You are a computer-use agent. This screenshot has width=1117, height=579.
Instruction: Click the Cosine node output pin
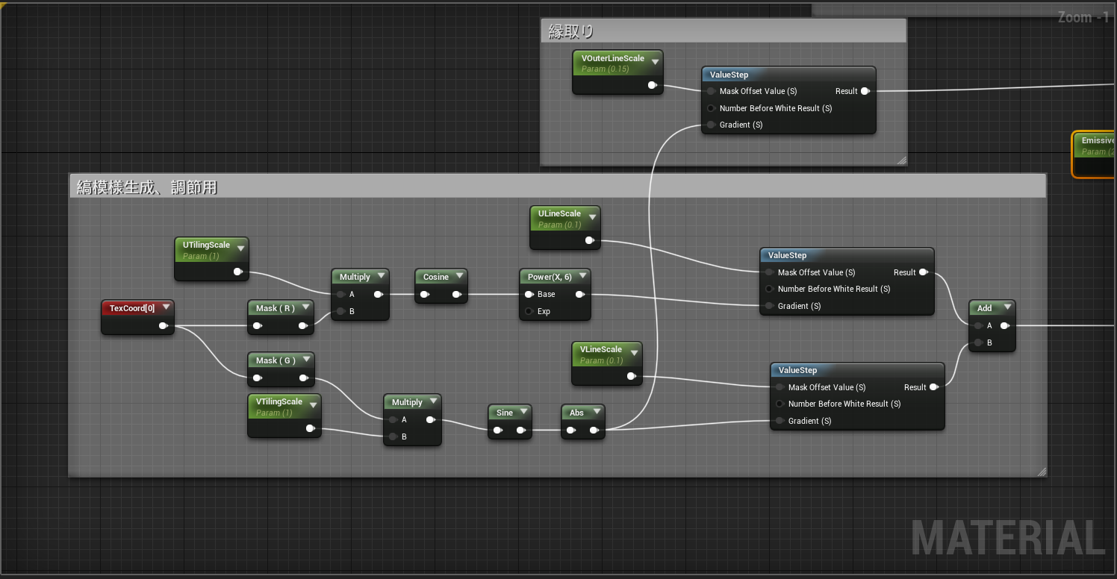coord(455,294)
